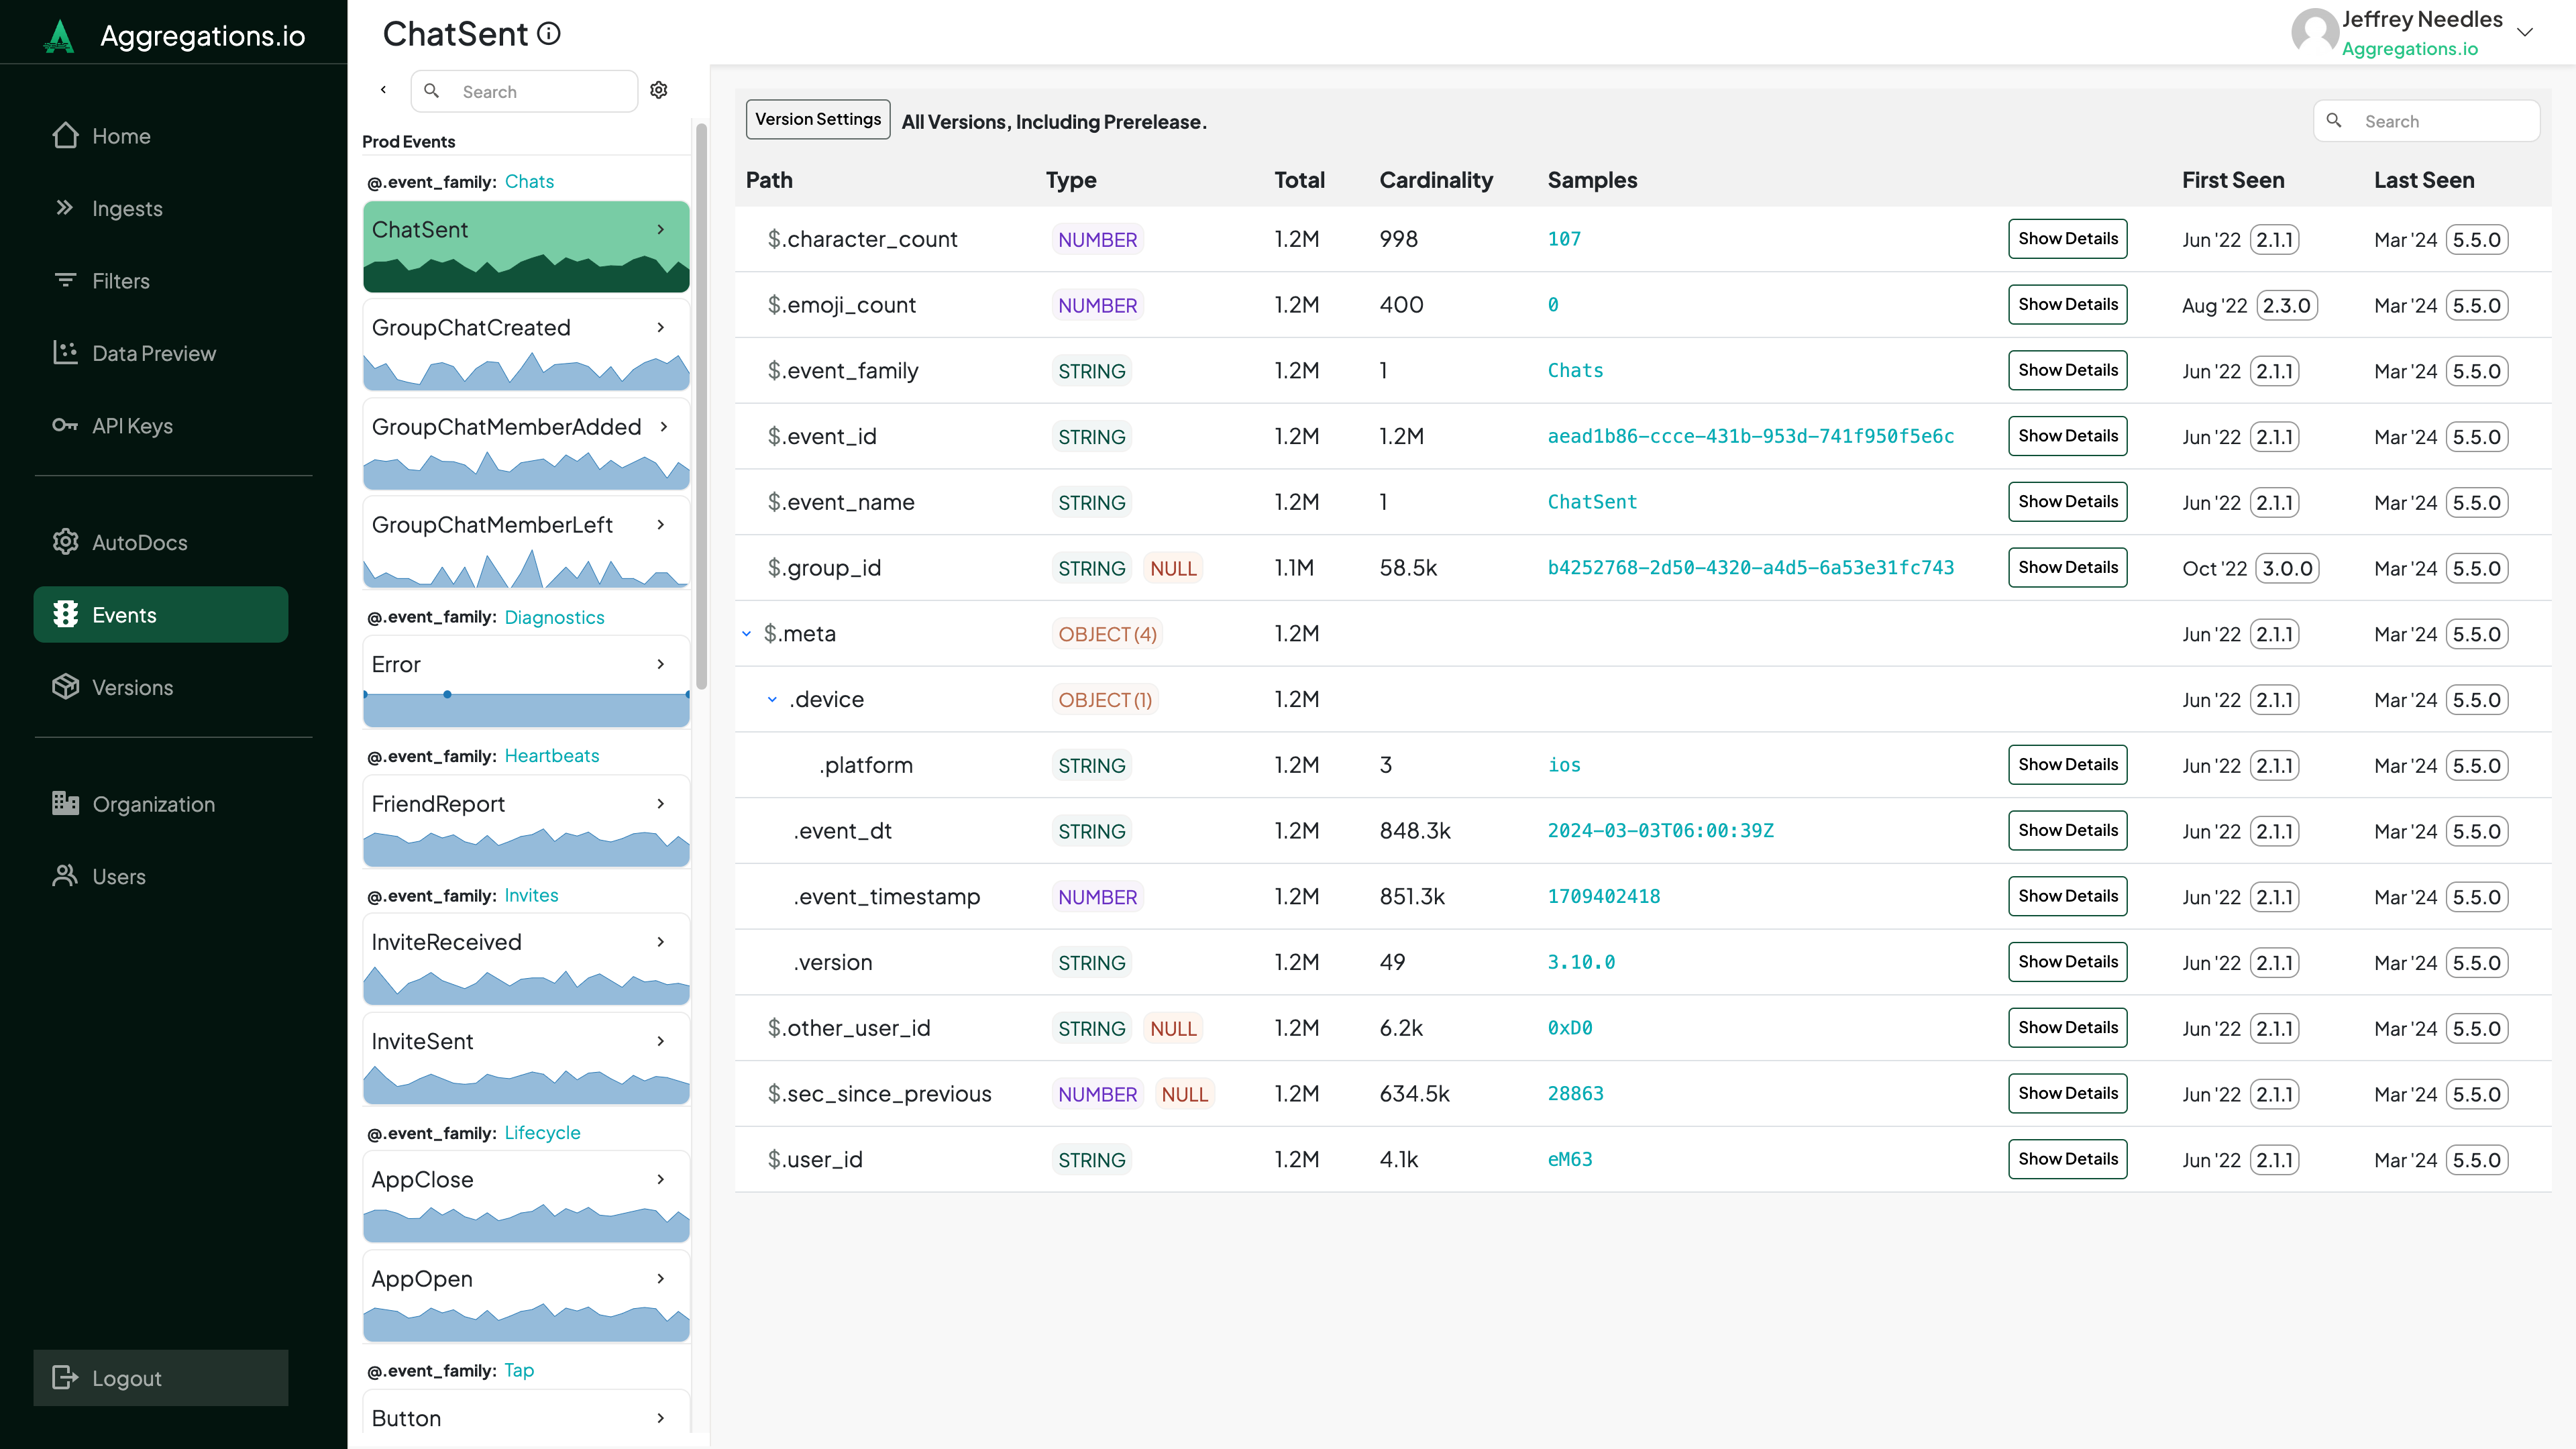Open the Versions sidebar page
2576x1449 pixels.
132,687
